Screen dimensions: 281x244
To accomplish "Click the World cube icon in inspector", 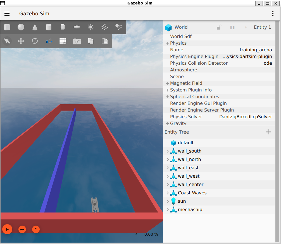I will [x=168, y=27].
